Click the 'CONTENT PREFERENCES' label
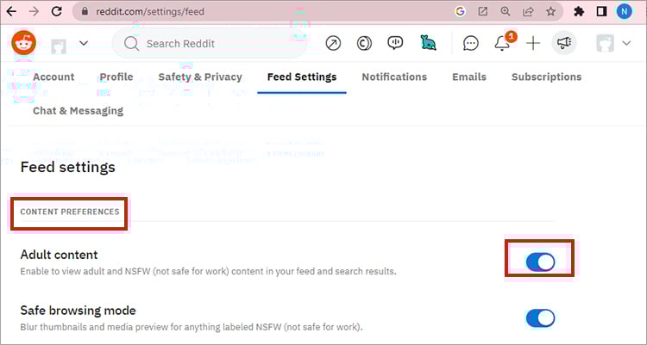 click(70, 212)
